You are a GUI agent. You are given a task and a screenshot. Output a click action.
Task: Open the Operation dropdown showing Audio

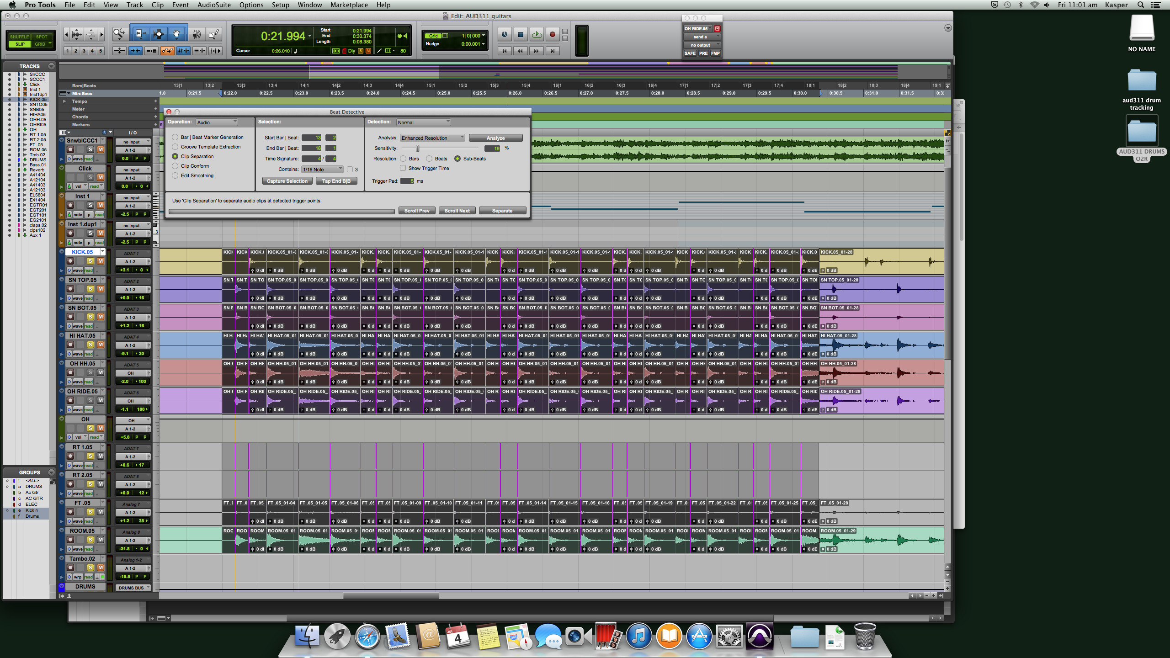[x=217, y=122]
